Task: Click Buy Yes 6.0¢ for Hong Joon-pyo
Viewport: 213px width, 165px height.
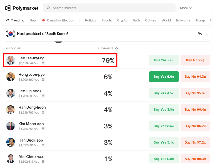Action: tap(164, 77)
